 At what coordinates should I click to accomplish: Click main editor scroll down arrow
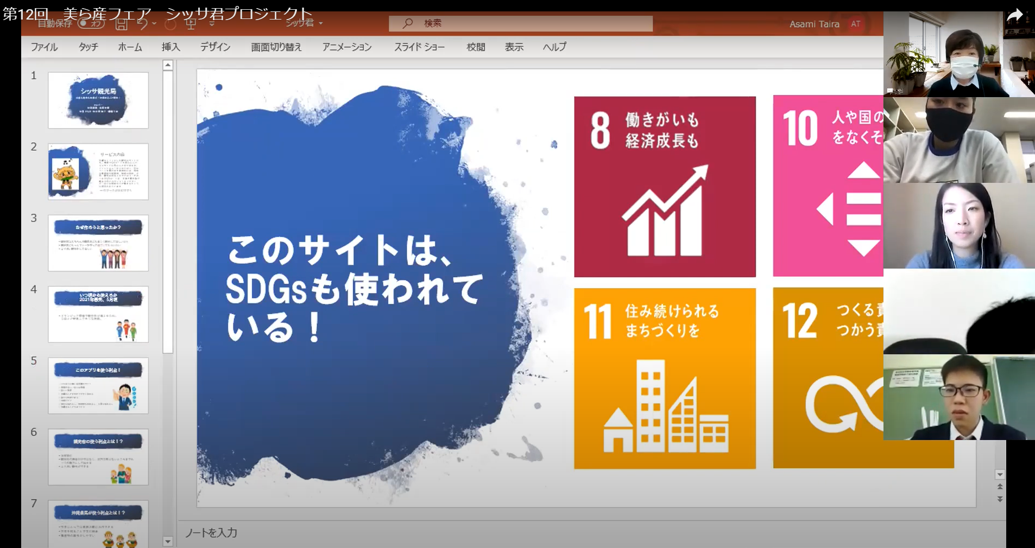pyautogui.click(x=1000, y=475)
